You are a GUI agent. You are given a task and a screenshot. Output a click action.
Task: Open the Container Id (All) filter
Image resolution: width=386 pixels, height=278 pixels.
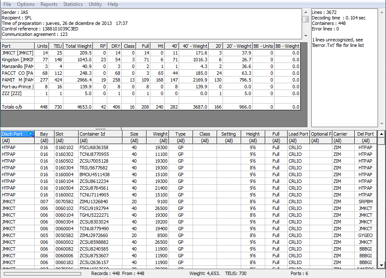[x=100, y=141]
